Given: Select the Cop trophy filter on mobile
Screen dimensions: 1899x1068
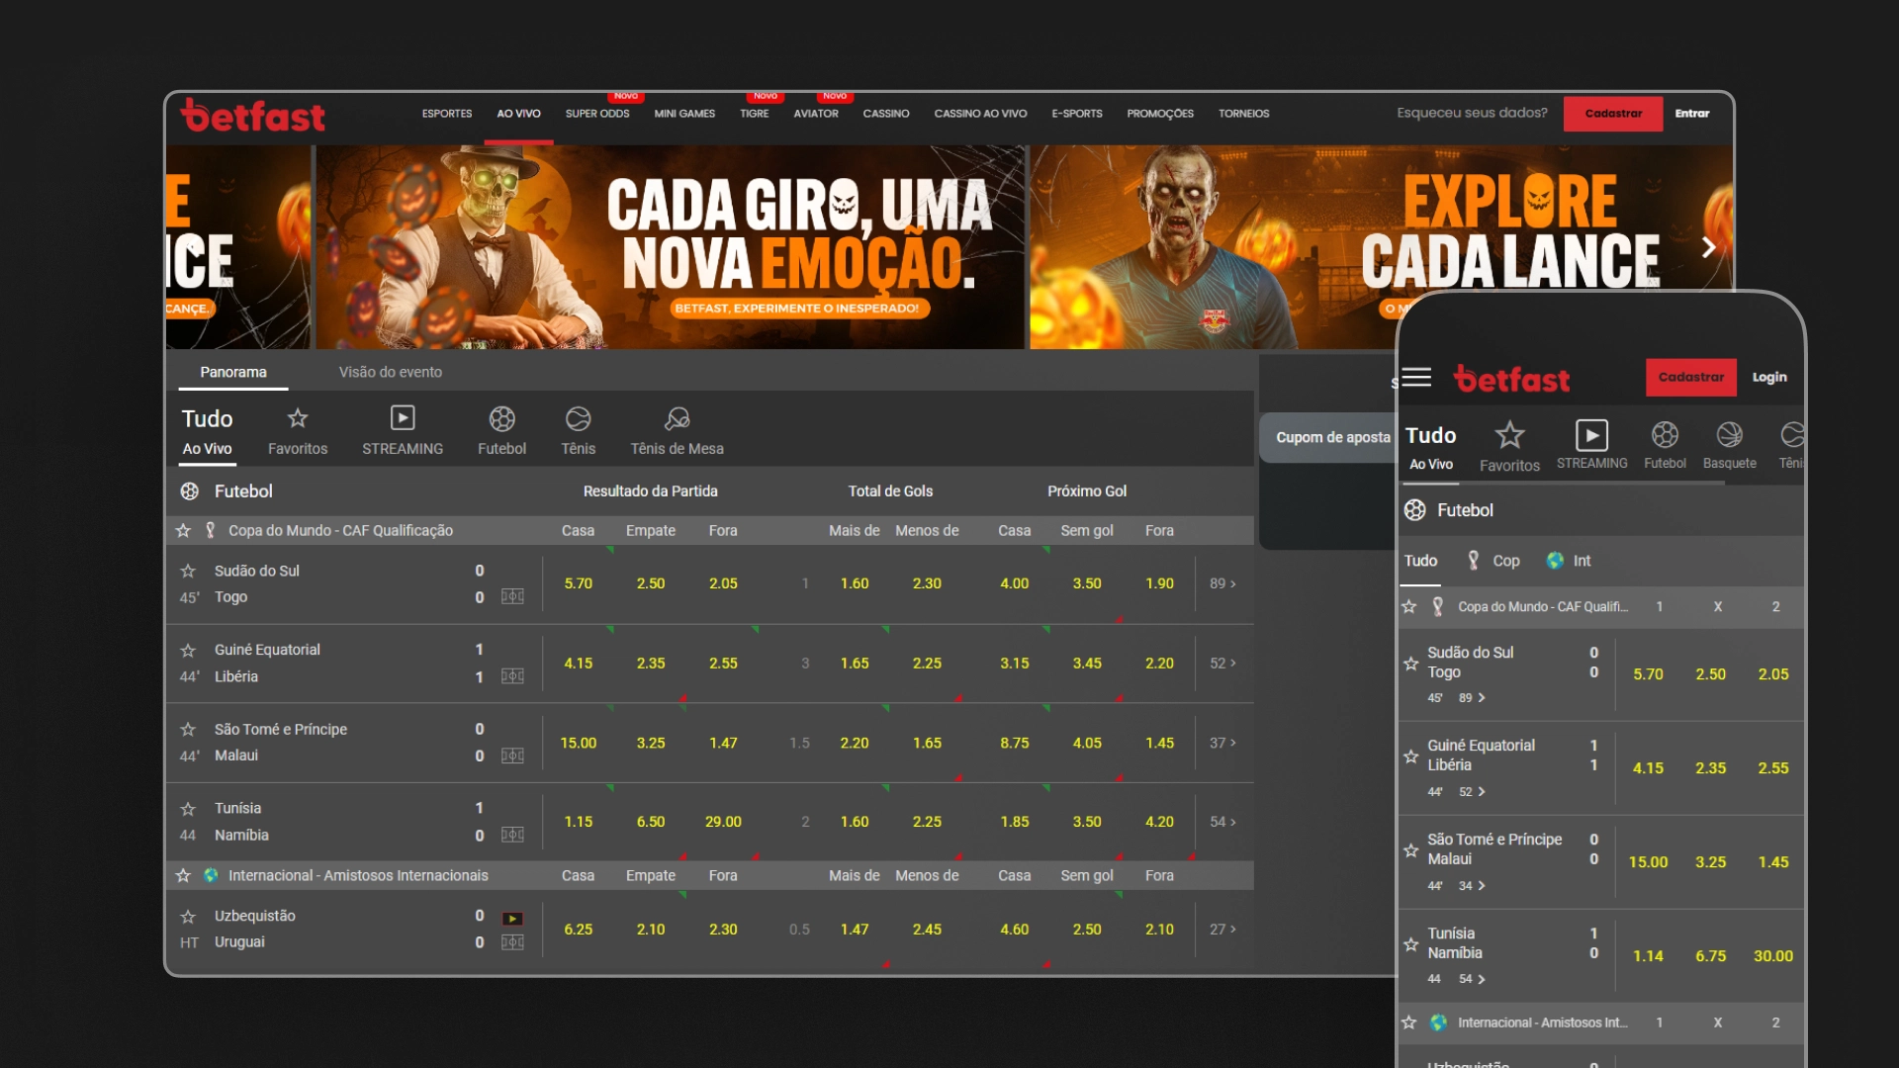Looking at the screenshot, I should 1494,560.
